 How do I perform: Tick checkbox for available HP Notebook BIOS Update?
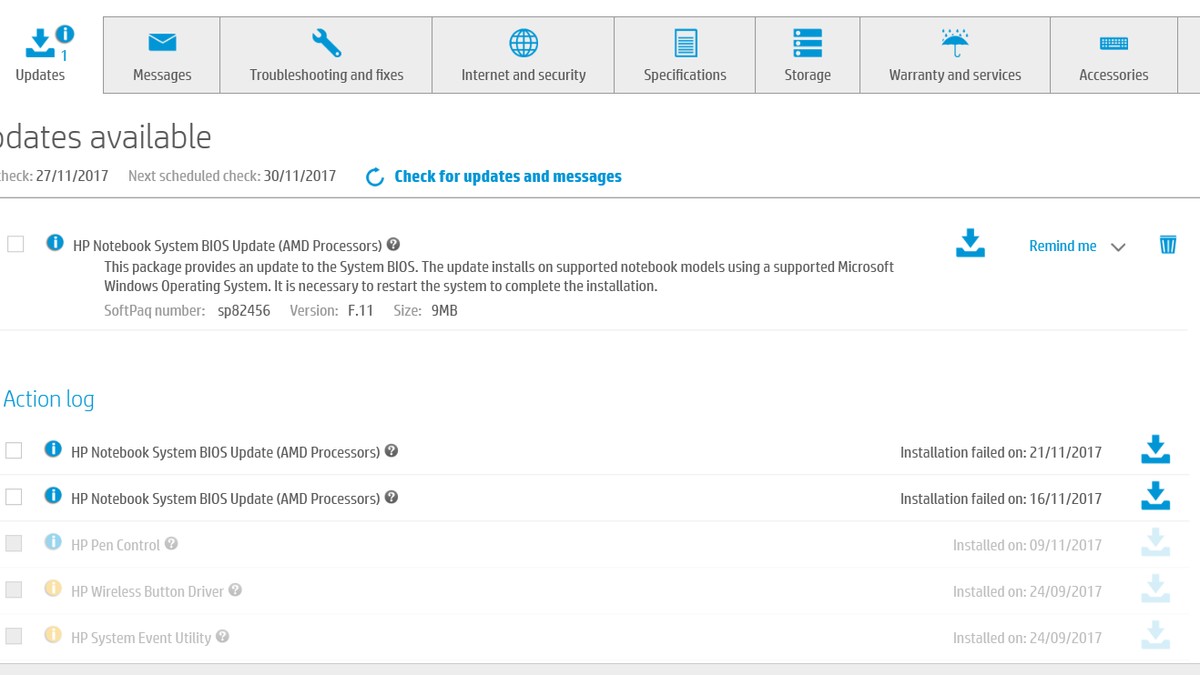(x=15, y=244)
